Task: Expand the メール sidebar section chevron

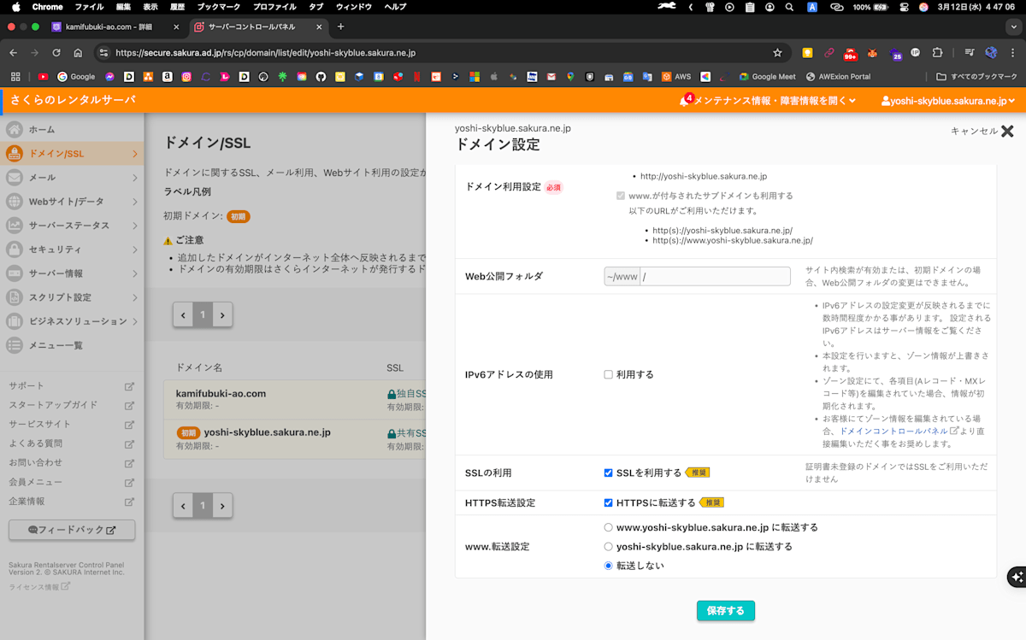Action: pos(137,178)
